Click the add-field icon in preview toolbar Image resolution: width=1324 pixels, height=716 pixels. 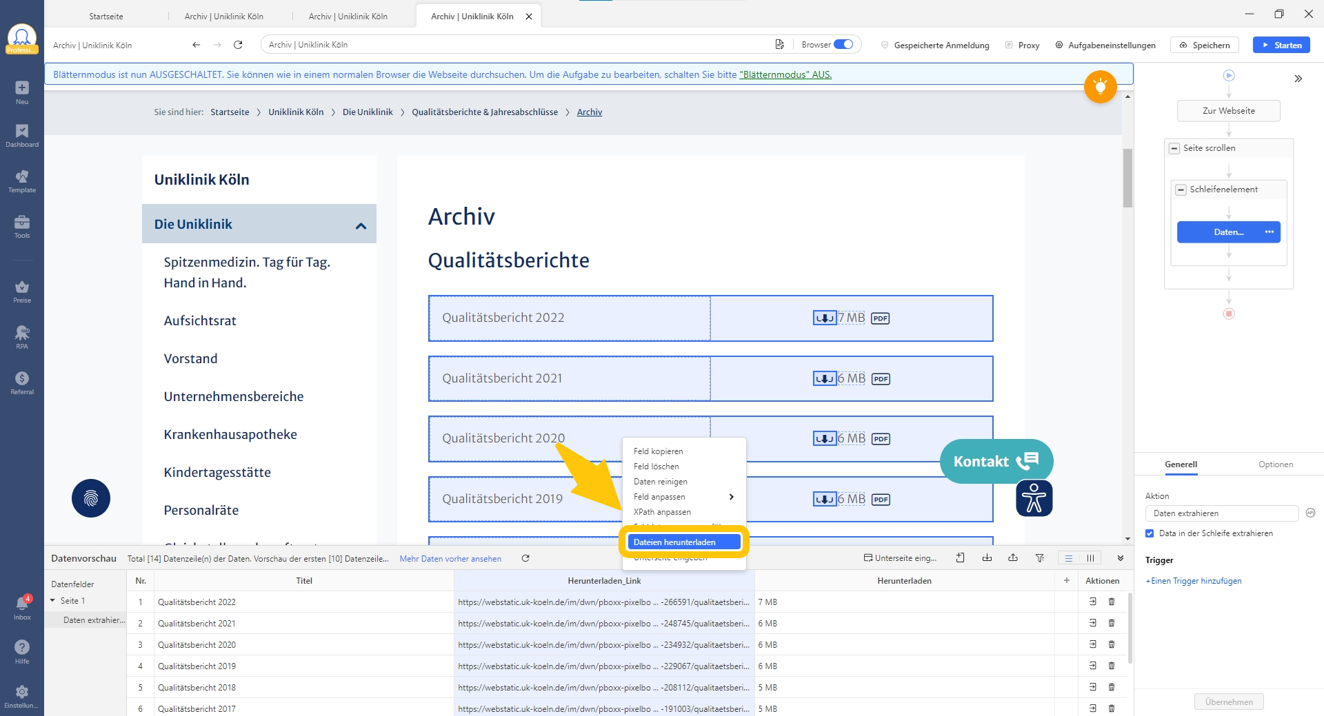point(960,558)
